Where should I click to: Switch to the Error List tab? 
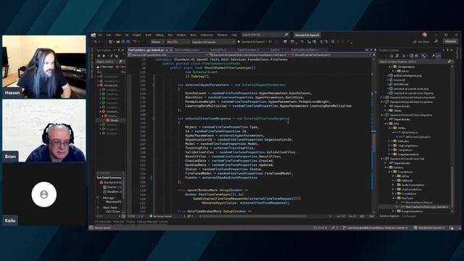(x=119, y=222)
